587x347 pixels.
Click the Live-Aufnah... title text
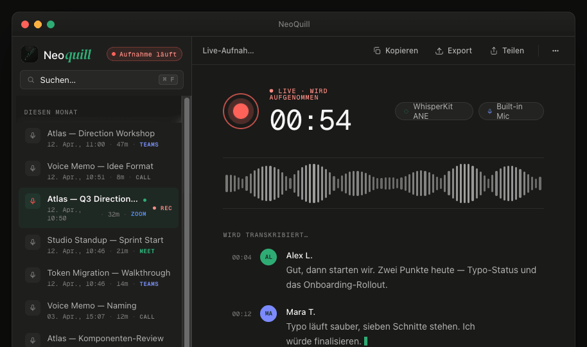[228, 51]
